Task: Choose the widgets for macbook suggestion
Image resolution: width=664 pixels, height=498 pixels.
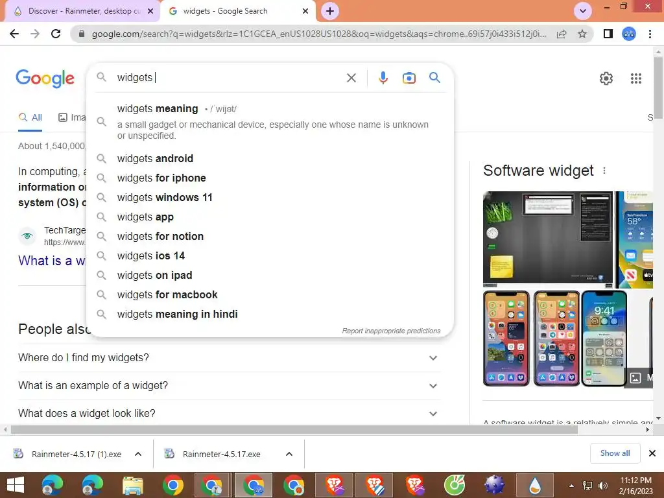Action: coord(270,295)
